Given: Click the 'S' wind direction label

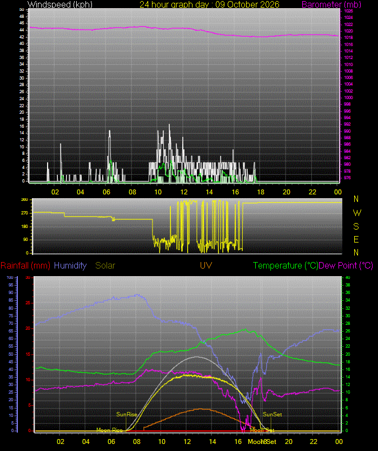Looking at the screenshot, I should [356, 226].
